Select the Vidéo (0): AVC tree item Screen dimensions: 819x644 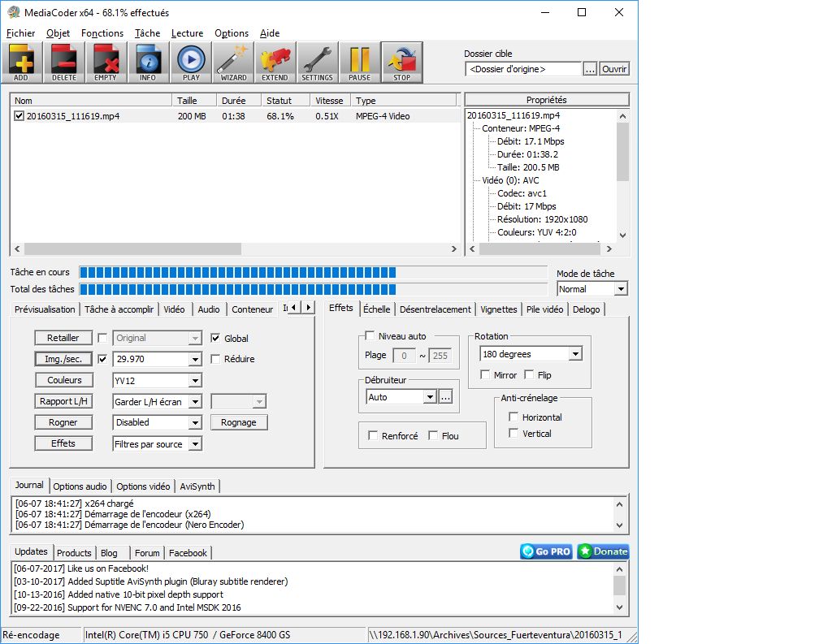[x=510, y=180]
